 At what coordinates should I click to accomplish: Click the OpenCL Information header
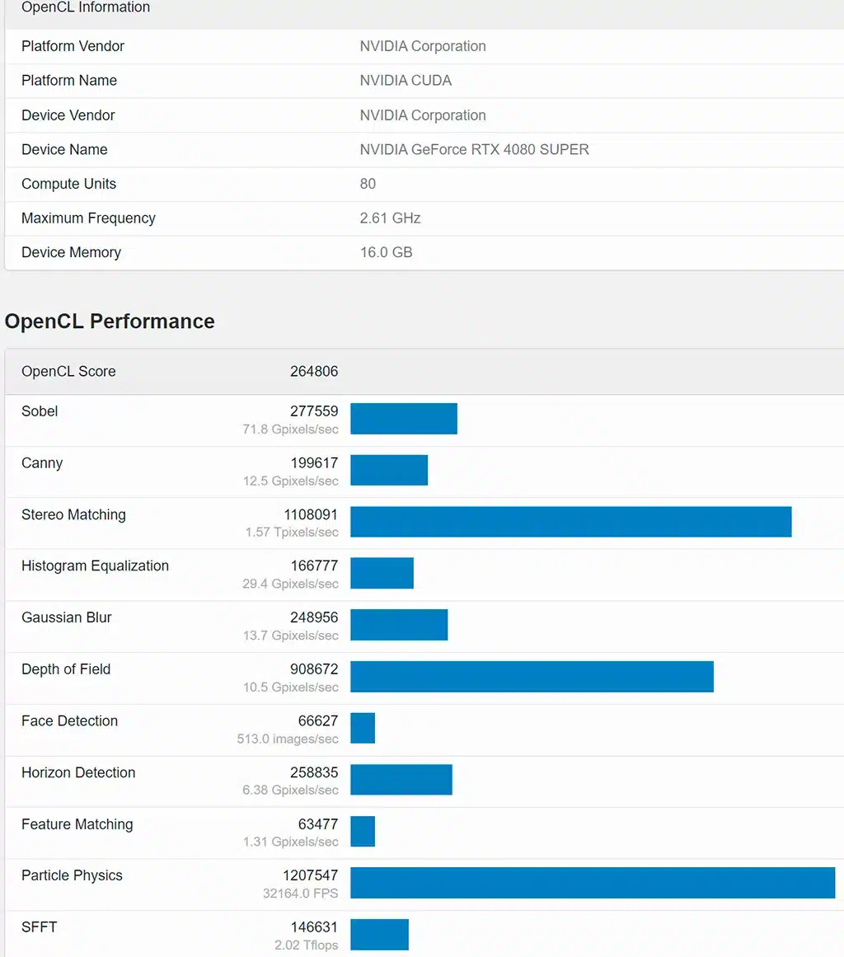[x=86, y=7]
